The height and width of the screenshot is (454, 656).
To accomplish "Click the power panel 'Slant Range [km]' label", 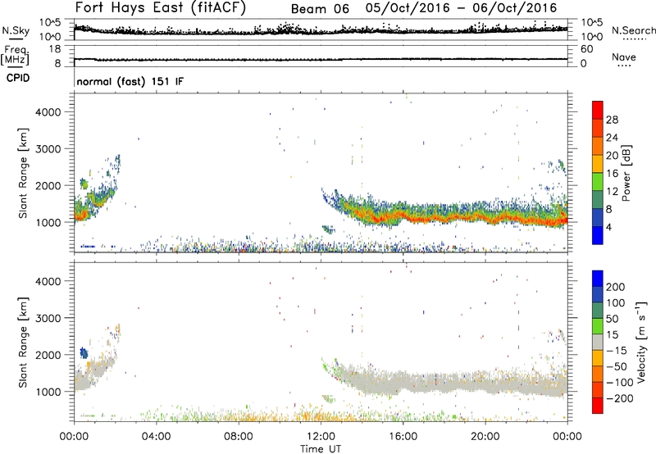I will click(x=23, y=173).
